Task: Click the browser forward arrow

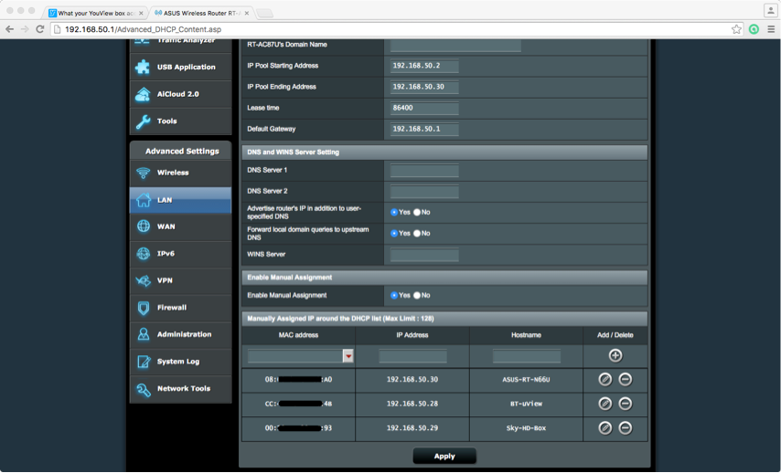Action: point(25,29)
